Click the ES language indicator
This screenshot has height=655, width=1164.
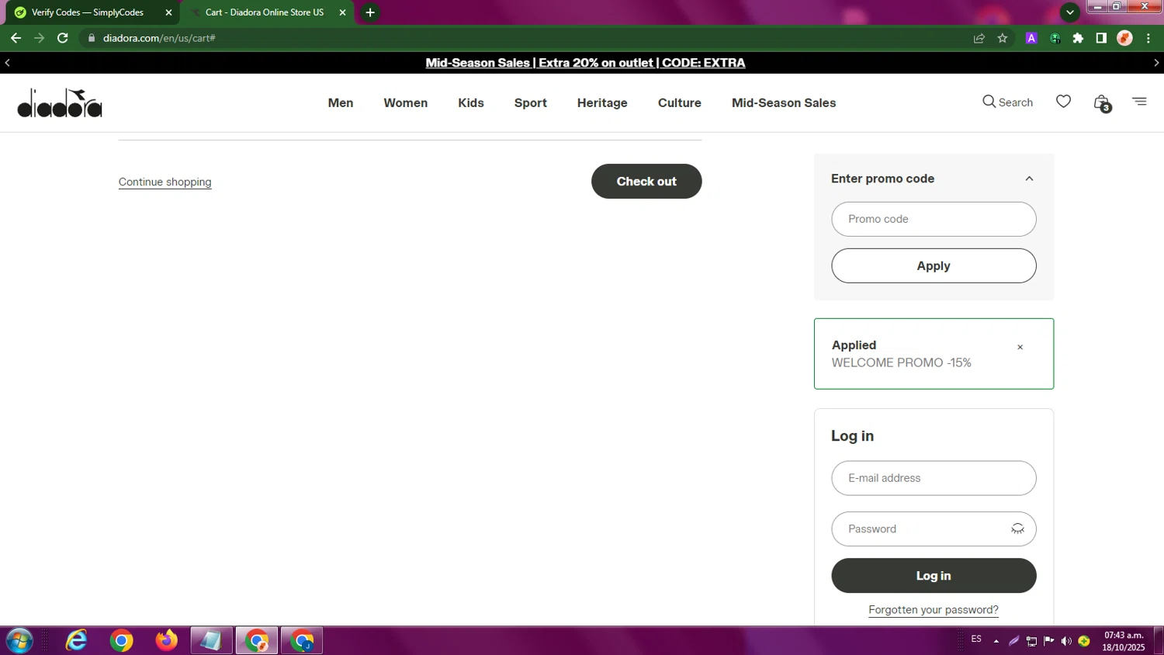click(976, 639)
